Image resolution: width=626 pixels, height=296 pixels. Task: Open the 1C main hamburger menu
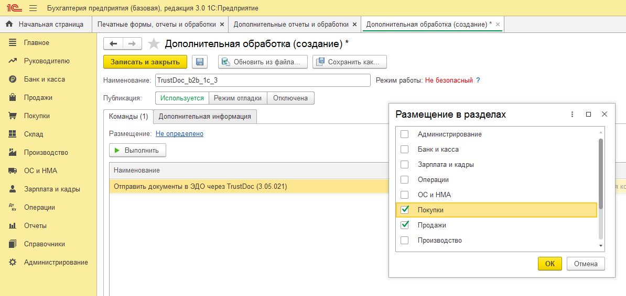(x=33, y=8)
